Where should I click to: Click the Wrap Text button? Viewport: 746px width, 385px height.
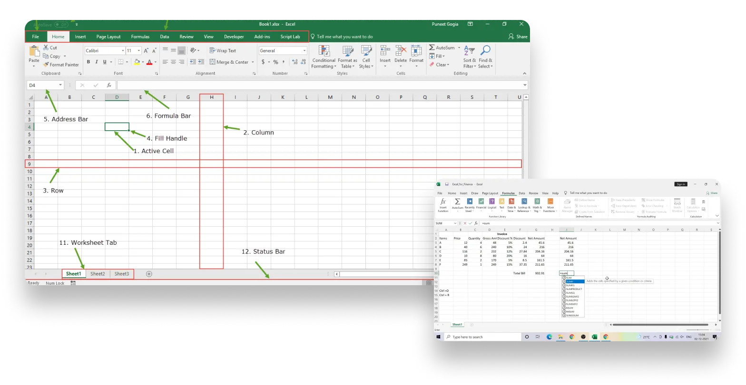pyautogui.click(x=223, y=50)
